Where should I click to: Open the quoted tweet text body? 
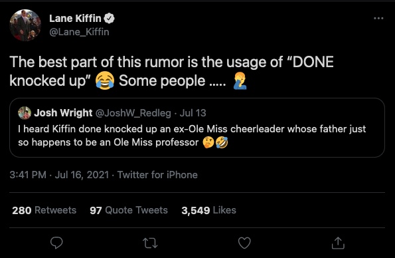click(192, 136)
